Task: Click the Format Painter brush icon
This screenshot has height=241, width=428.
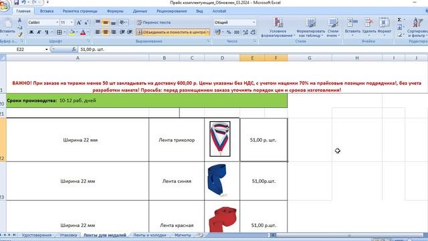Action: pos(19,34)
